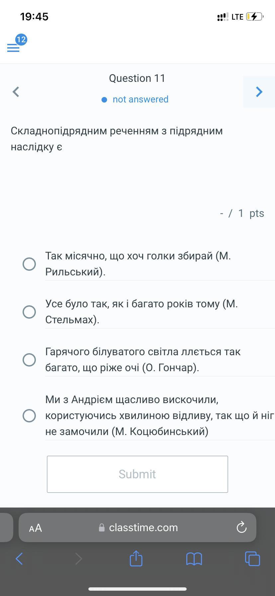Tap the Safari back arrow
275x596 pixels.
pos(19,559)
